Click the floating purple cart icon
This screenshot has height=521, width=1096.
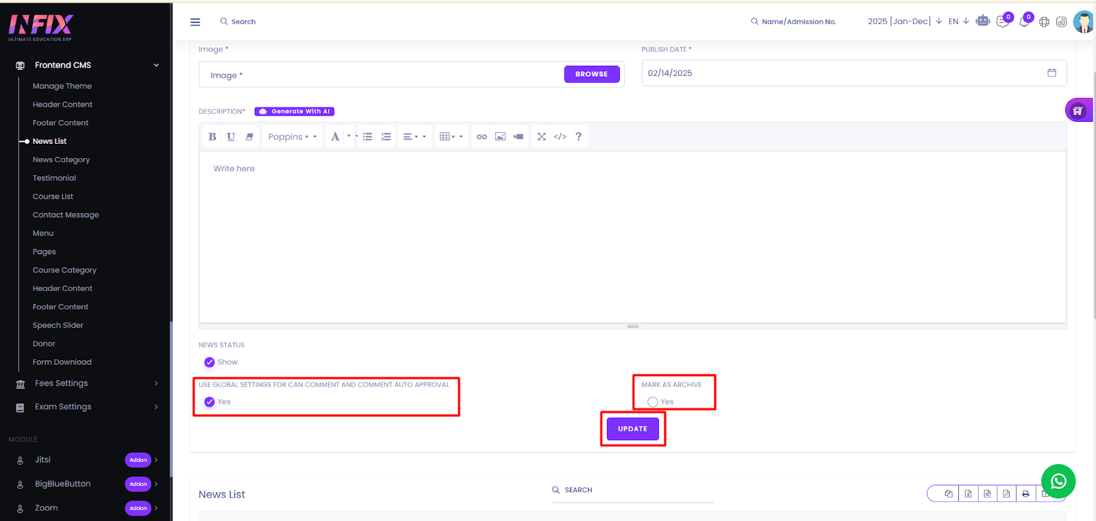coord(1078,110)
